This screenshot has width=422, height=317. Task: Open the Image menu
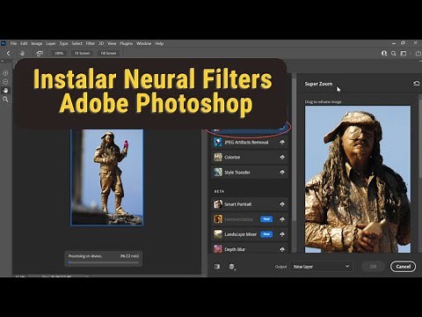click(37, 43)
